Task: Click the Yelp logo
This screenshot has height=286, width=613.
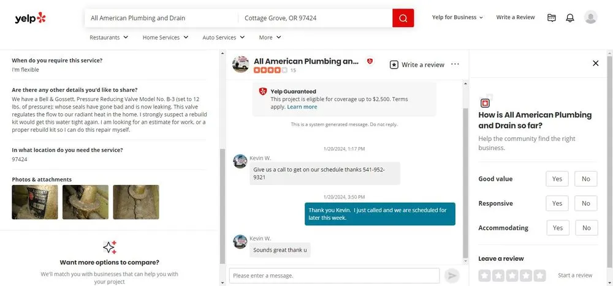Action: tap(30, 18)
